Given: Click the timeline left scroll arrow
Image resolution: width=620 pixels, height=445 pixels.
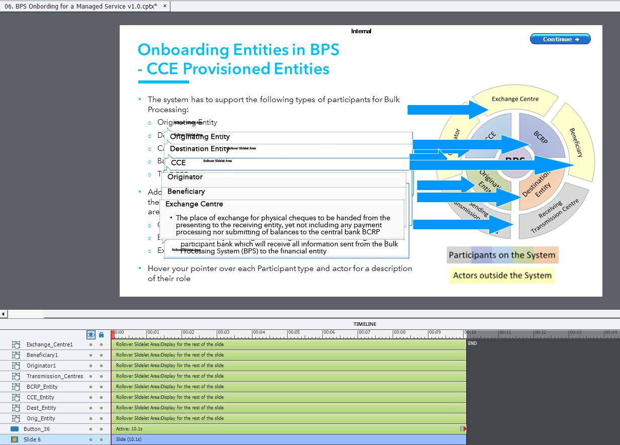Looking at the screenshot, I should pyautogui.click(x=4, y=314).
